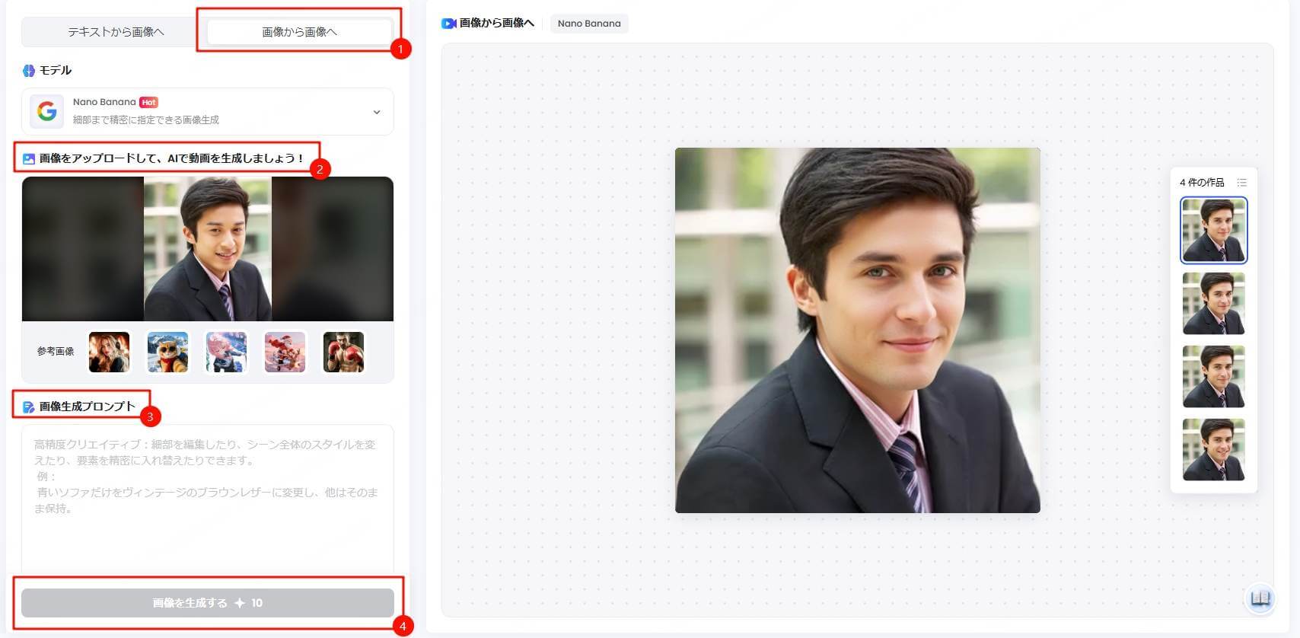Select the 画像から画像へ tab
The width and height of the screenshot is (1300, 638).
tap(299, 32)
